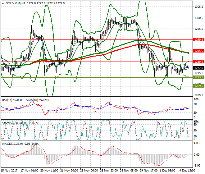Click the red 1280.5 price level label

pos(198,62)
